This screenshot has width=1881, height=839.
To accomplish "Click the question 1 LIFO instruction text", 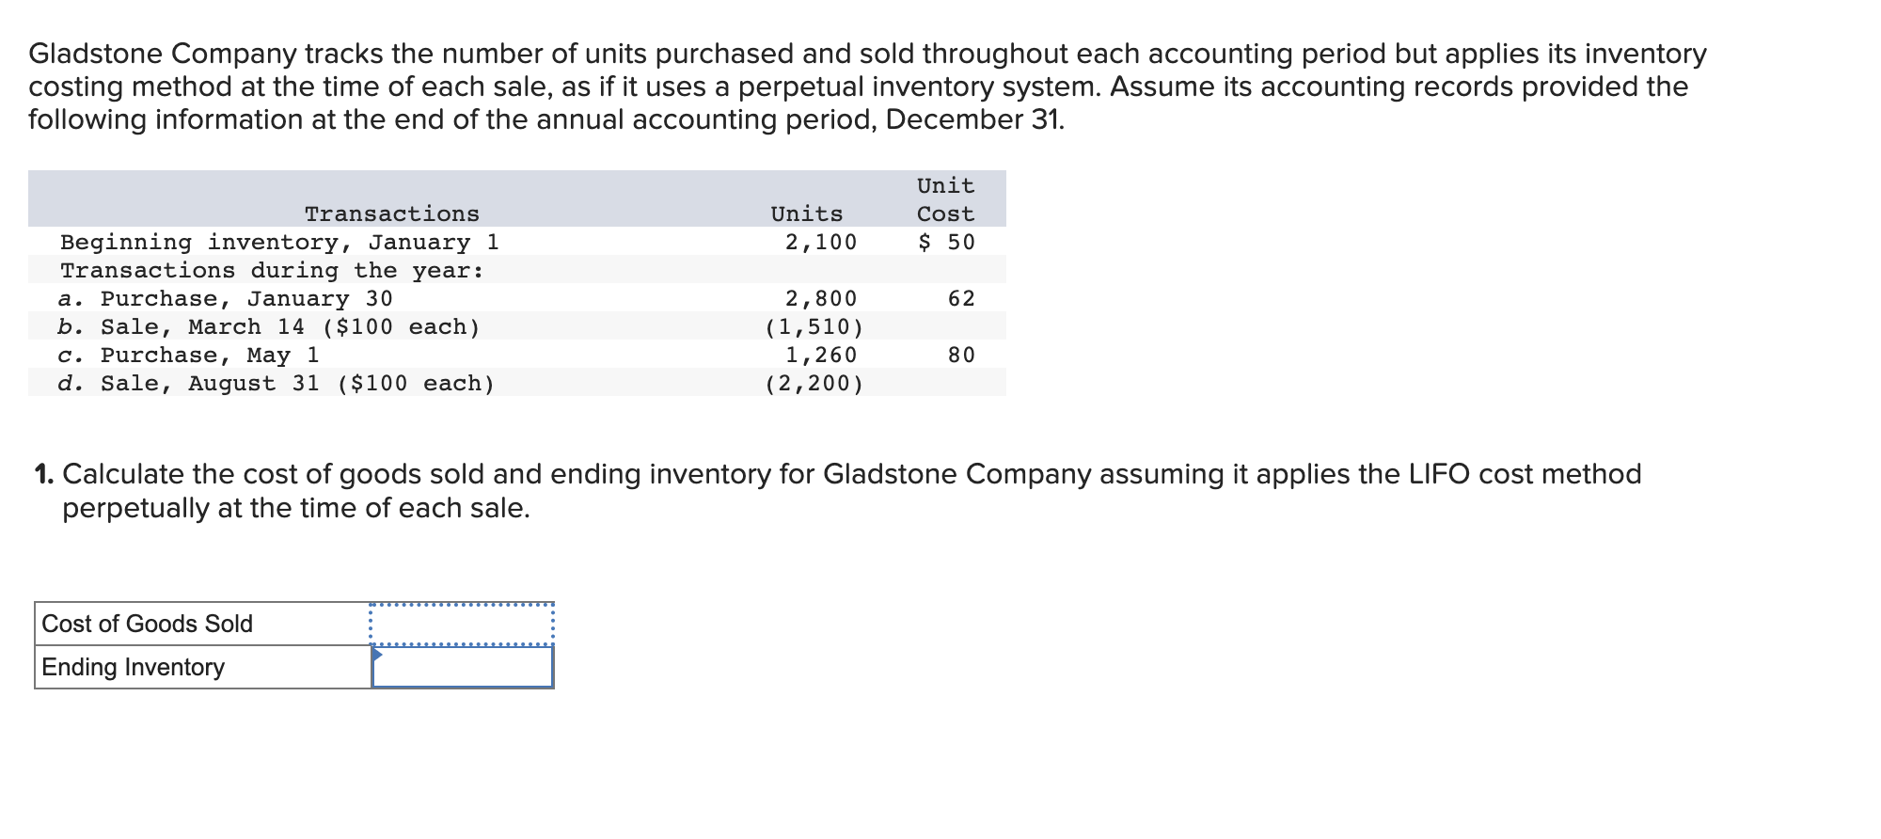I will tap(838, 490).
